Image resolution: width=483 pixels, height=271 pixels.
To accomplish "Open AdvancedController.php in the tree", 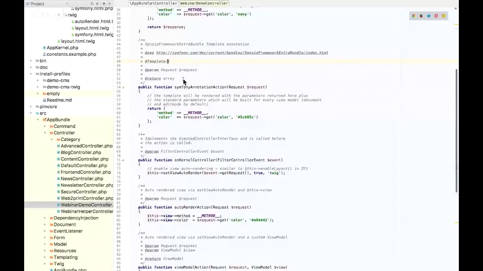I will tap(87, 146).
